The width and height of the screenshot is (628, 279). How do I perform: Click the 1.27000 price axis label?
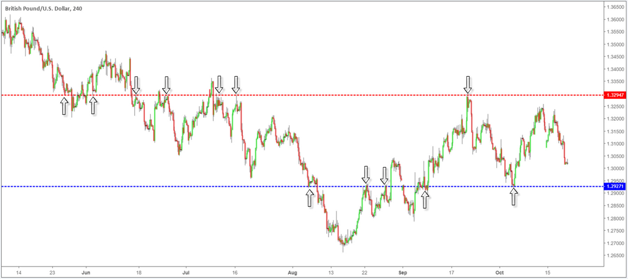[x=615, y=243]
